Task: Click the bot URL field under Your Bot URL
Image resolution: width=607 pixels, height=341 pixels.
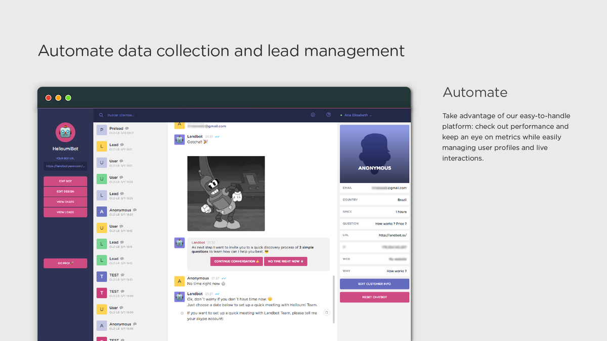Action: [65, 166]
